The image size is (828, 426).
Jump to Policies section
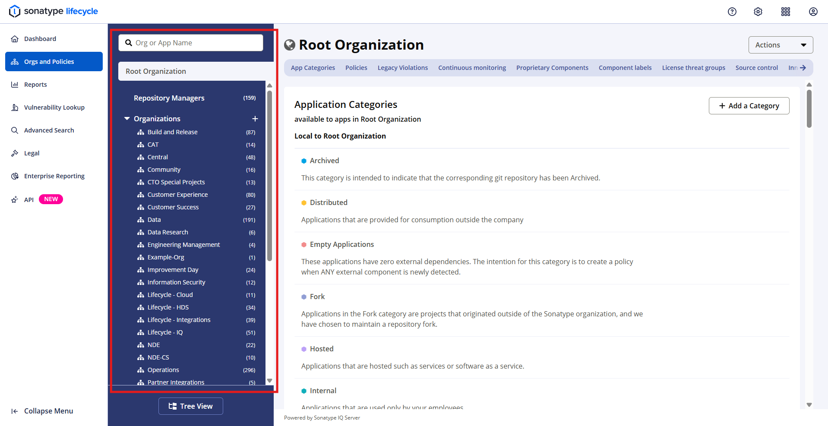tap(356, 68)
